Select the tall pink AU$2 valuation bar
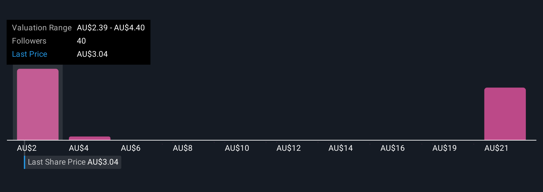The width and height of the screenshot is (543, 192). (x=38, y=104)
